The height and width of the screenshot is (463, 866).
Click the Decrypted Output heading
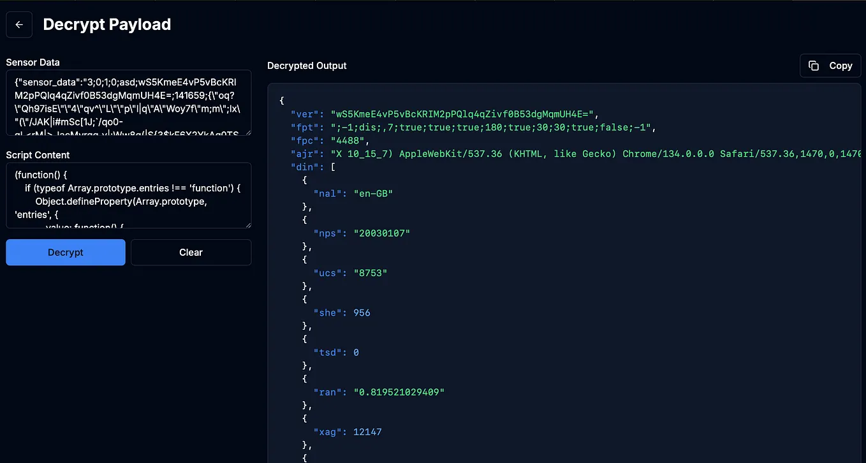pyautogui.click(x=306, y=66)
